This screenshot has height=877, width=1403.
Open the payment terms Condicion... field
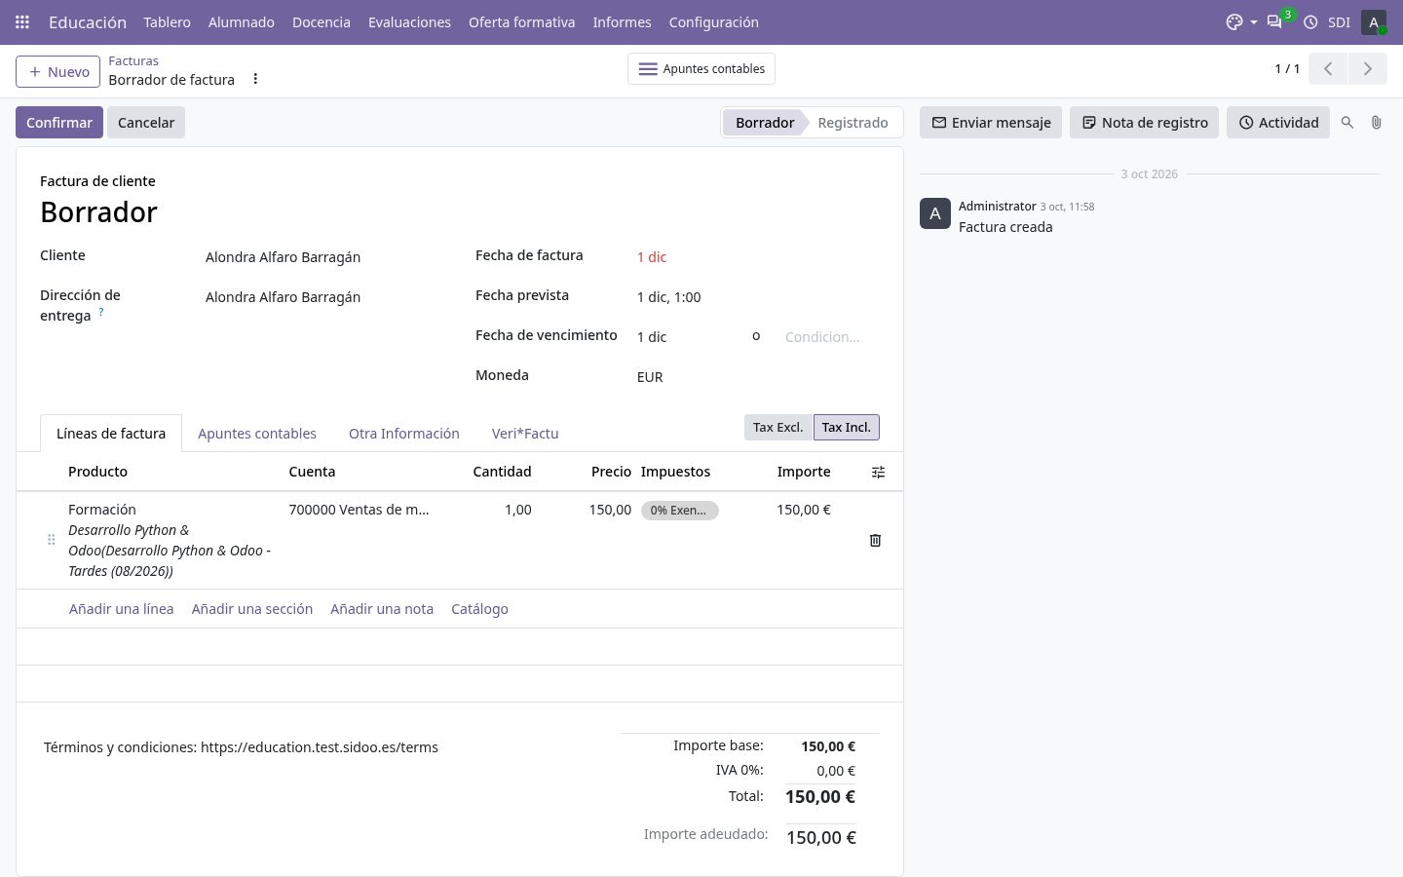(830, 337)
